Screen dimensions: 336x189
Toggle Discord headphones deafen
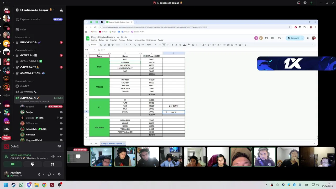click(x=49, y=174)
